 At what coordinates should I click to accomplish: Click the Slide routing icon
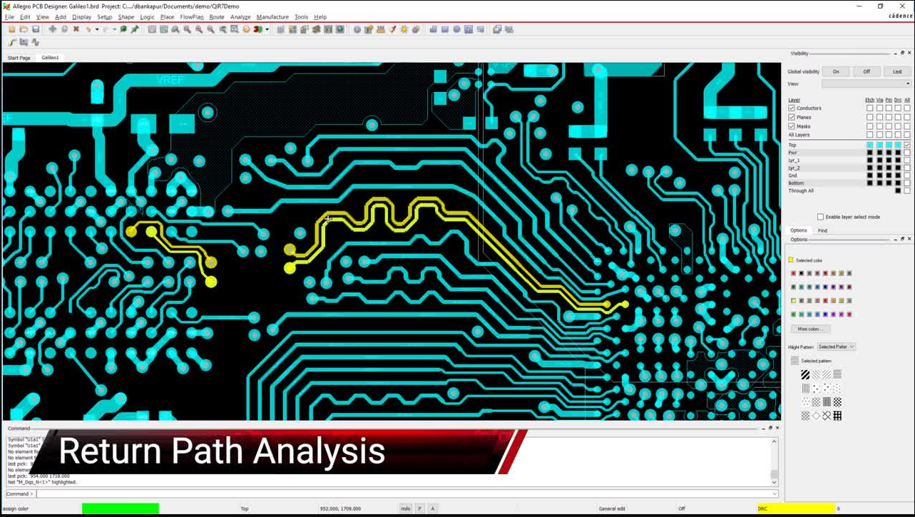pyautogui.click(x=24, y=42)
